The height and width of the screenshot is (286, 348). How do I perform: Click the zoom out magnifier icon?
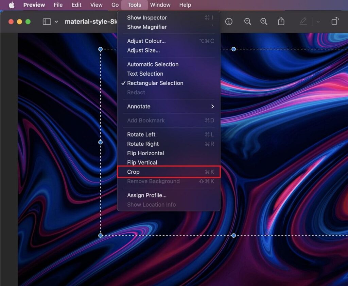coord(247,21)
